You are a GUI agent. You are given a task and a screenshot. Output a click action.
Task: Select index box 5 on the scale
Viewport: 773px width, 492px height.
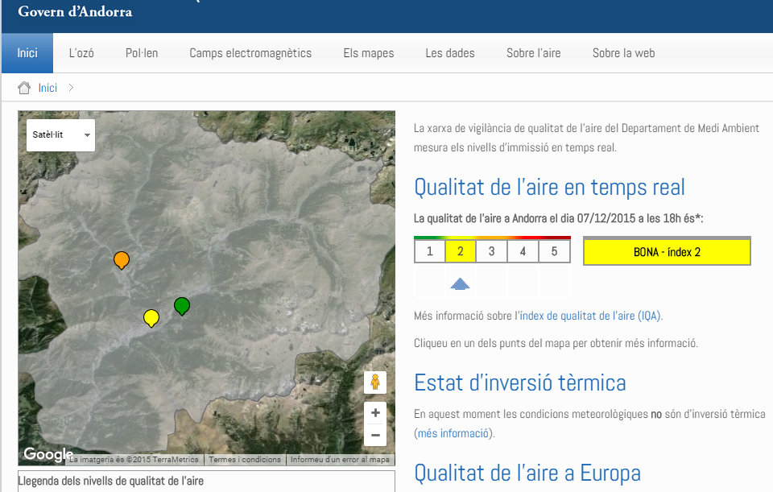(x=554, y=251)
